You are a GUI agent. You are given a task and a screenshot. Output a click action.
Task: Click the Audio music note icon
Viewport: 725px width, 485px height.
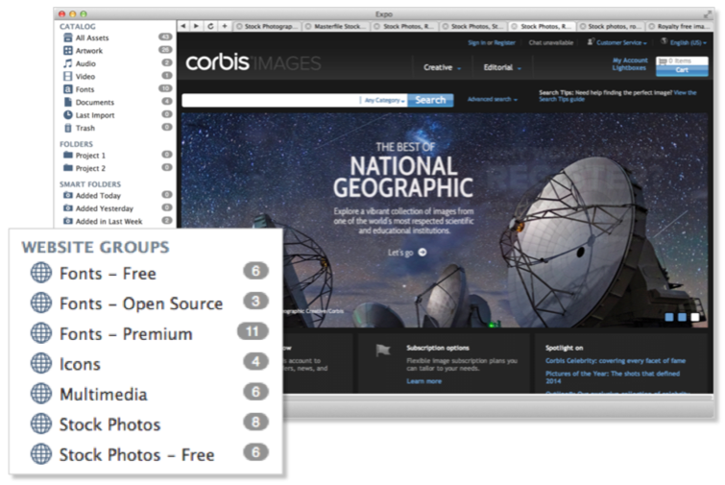[x=68, y=63]
